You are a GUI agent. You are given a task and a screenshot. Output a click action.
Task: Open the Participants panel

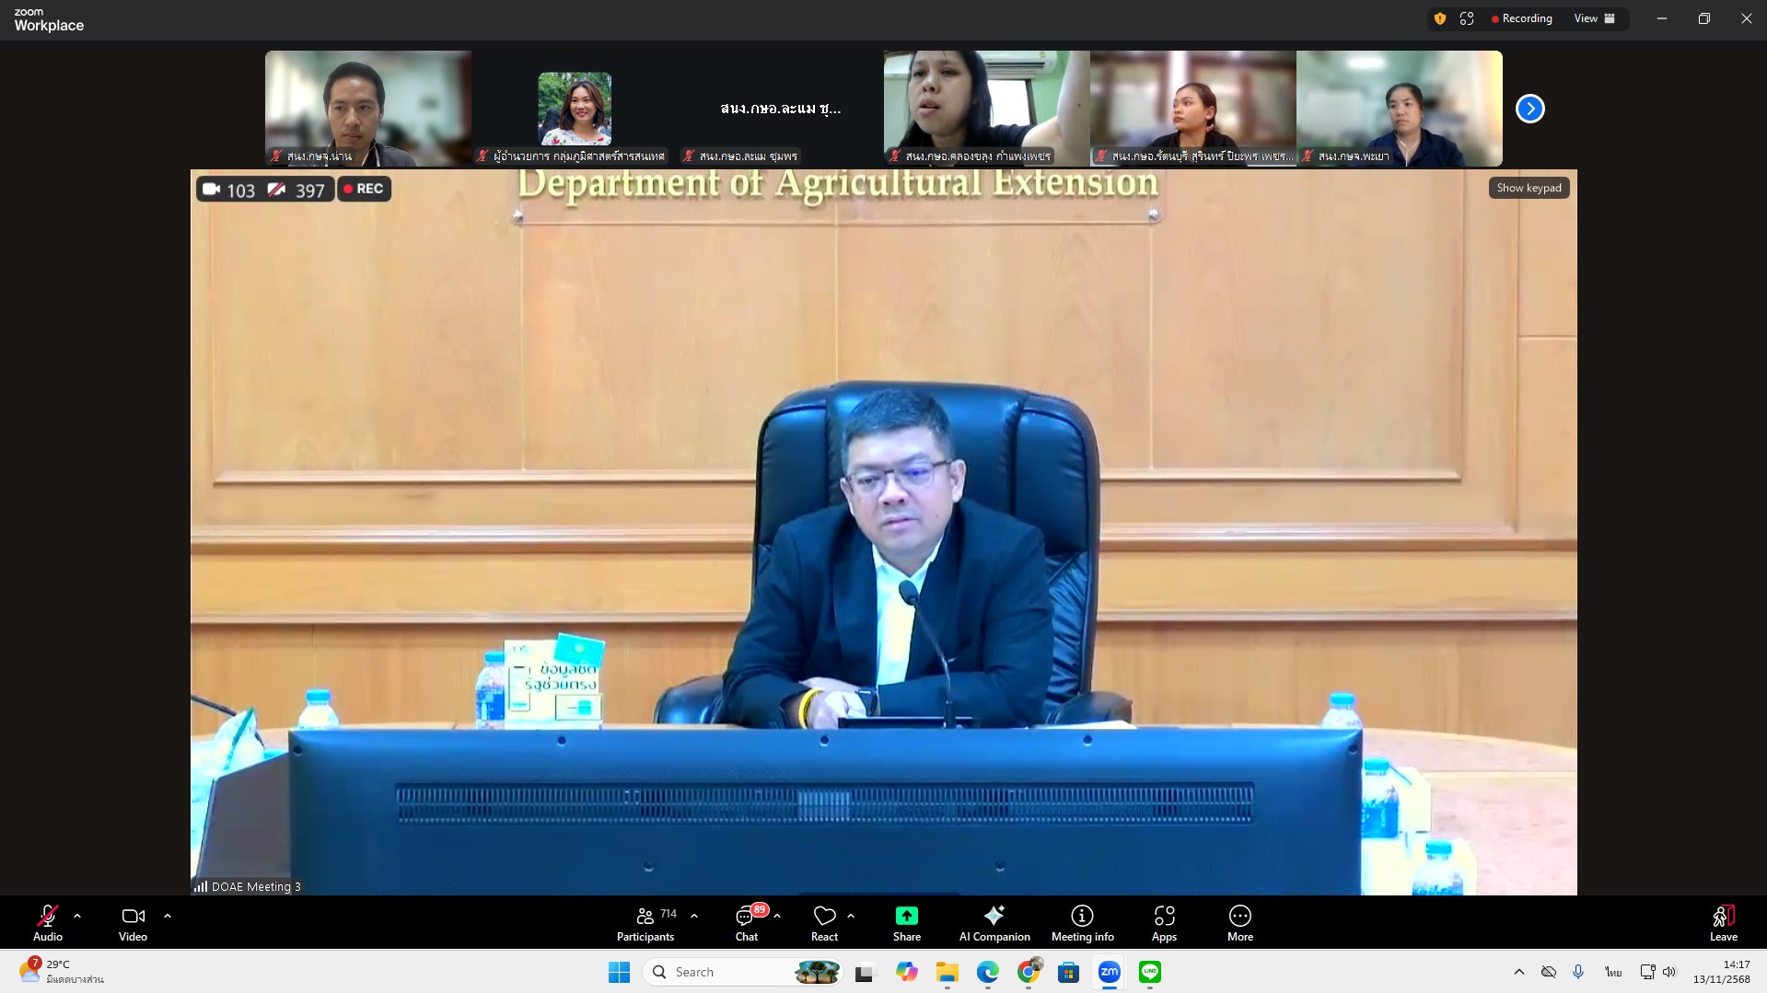(x=645, y=922)
